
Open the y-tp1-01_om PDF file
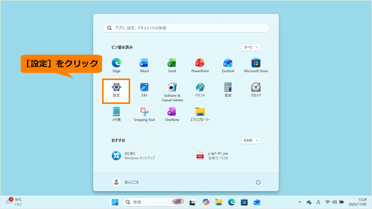(213, 155)
